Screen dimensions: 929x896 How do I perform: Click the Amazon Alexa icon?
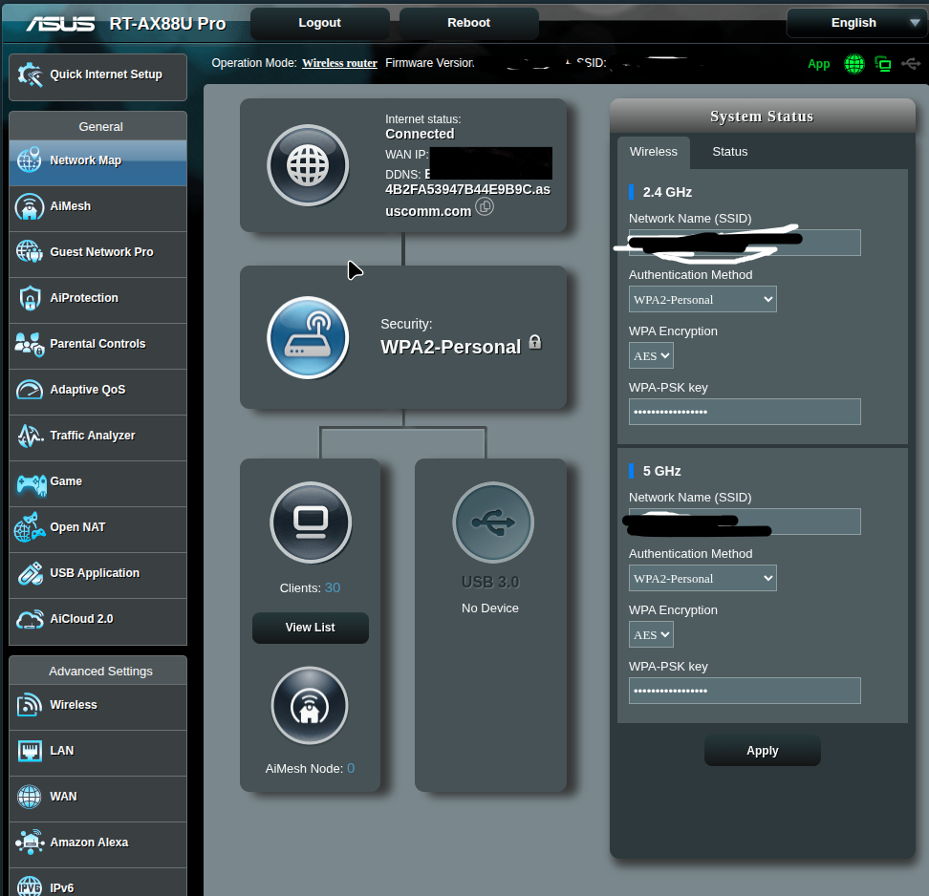pyautogui.click(x=29, y=843)
